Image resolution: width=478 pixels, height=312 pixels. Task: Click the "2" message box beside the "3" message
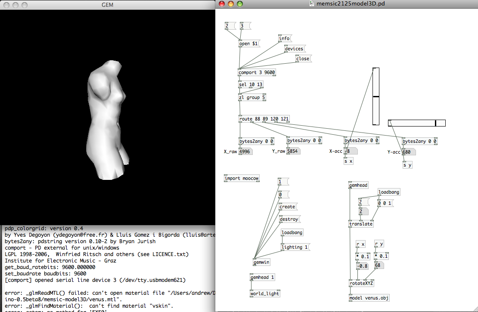230,26
